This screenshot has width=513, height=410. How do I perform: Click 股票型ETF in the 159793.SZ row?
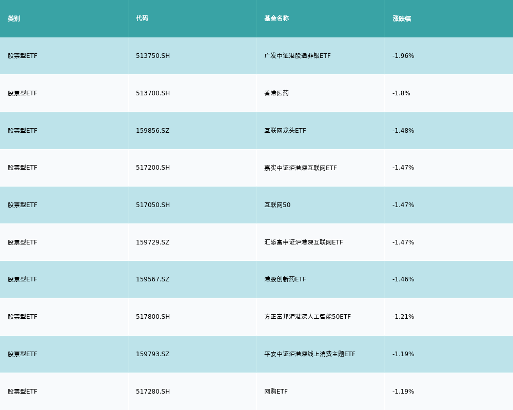(23, 354)
